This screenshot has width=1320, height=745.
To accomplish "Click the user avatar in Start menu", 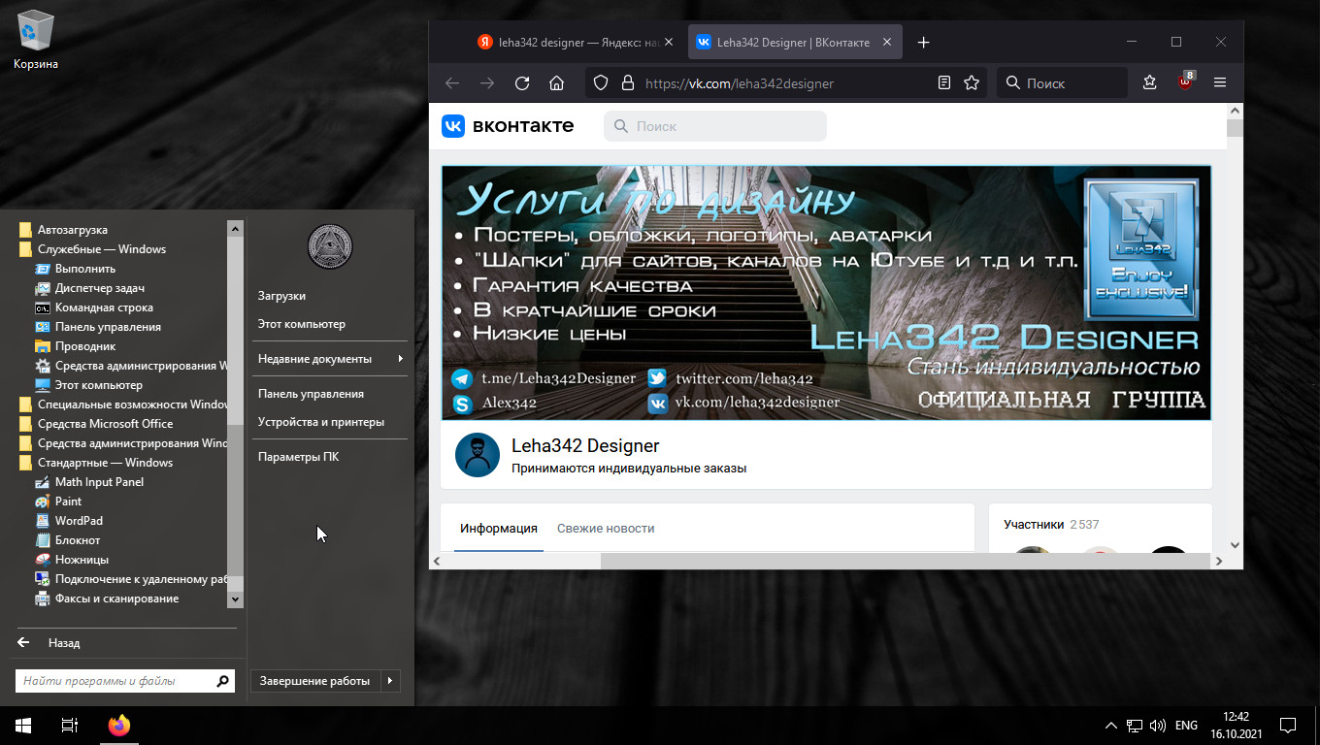I will click(x=330, y=246).
